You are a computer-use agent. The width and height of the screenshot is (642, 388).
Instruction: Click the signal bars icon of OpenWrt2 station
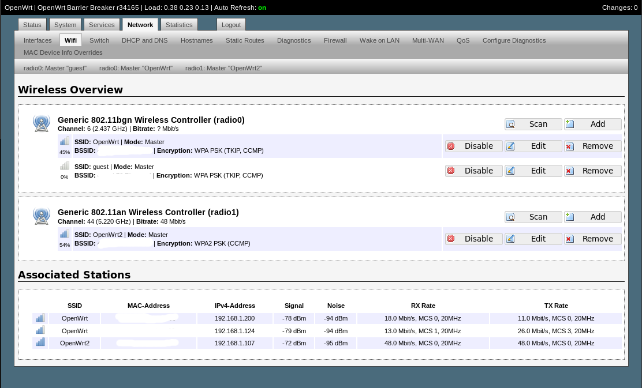pyautogui.click(x=40, y=342)
